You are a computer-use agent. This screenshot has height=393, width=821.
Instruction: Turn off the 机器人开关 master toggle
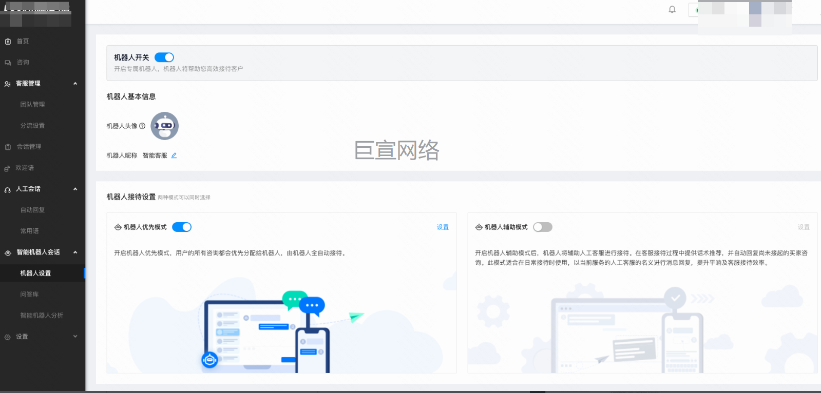pos(164,57)
